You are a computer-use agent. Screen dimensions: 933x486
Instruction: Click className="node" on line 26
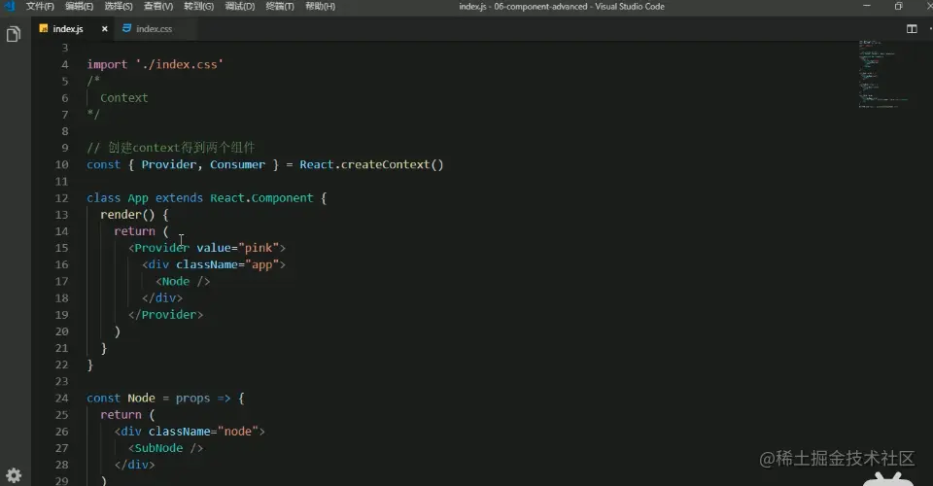(203, 432)
